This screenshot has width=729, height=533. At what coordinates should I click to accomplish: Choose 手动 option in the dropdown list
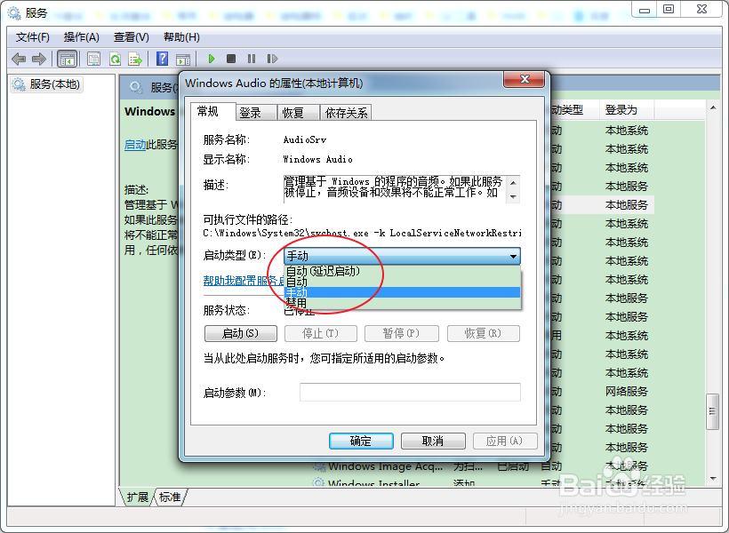coord(402,292)
